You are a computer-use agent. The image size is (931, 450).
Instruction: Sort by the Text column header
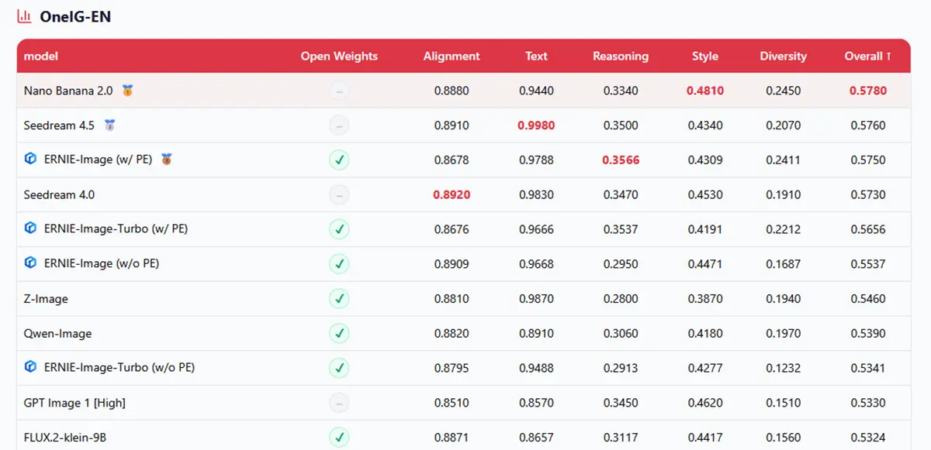point(536,56)
